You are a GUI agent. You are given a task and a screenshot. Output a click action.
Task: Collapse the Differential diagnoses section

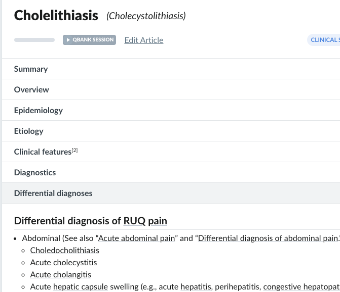point(53,193)
